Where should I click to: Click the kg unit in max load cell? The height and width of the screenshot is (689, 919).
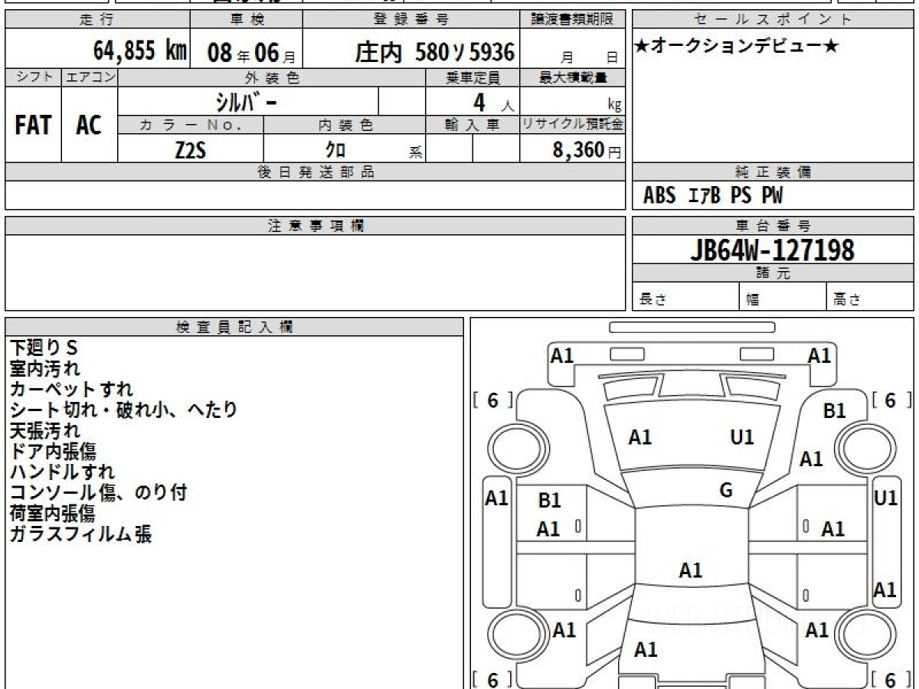point(614,106)
